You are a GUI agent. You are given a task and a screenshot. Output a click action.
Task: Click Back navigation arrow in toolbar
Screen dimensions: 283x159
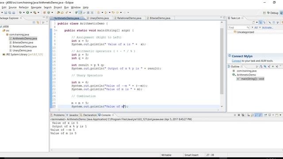118,13
